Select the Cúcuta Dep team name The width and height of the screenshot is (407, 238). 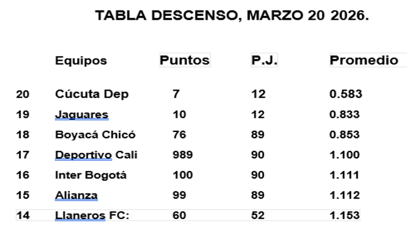pos(92,94)
